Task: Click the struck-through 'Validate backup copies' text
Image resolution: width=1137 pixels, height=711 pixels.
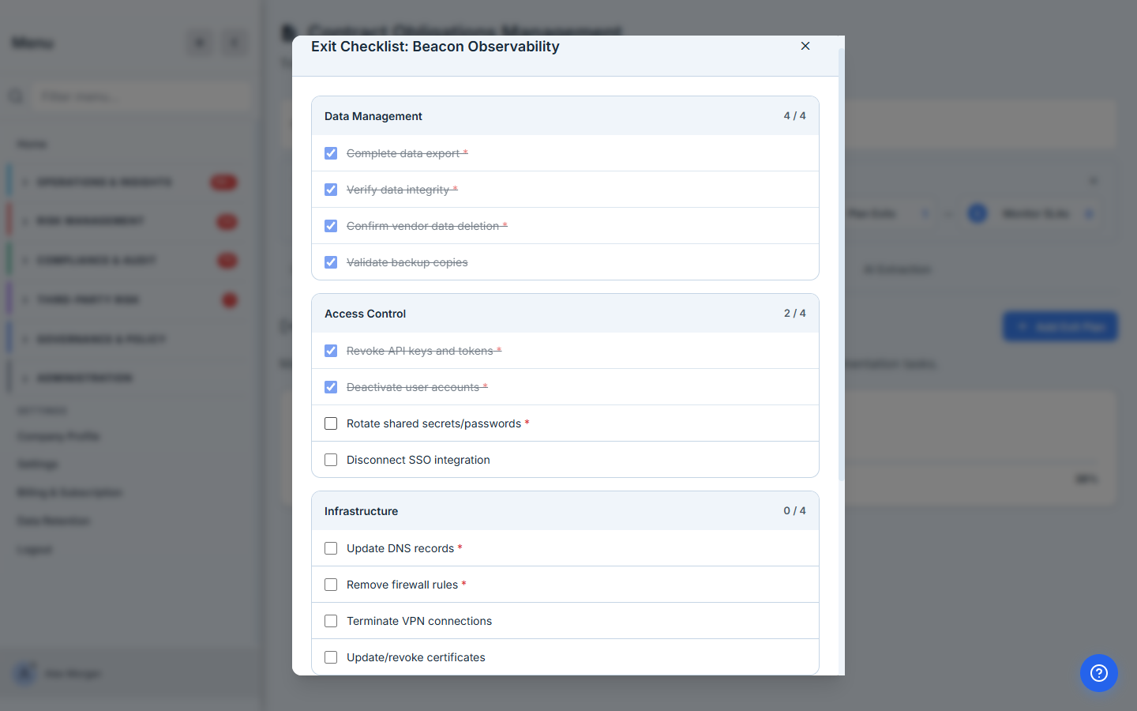Action: (407, 262)
